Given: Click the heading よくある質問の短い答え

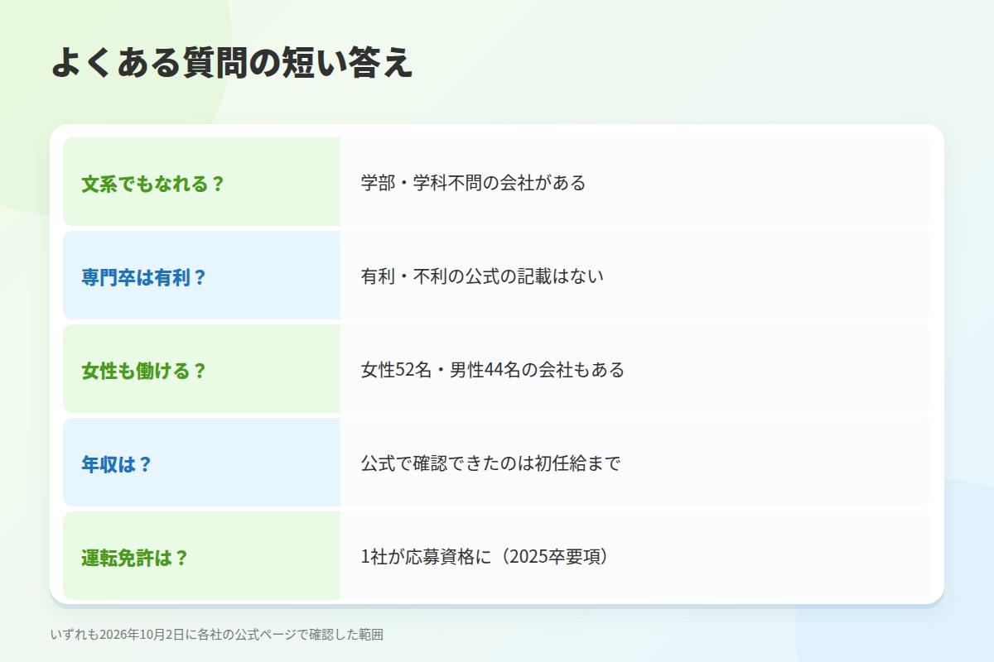Looking at the screenshot, I should (232, 63).
